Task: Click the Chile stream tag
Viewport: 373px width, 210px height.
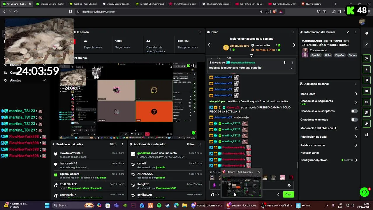Action: point(328,55)
